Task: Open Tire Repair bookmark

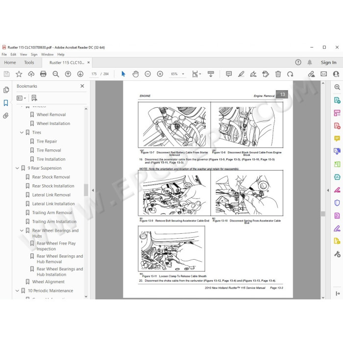Action: coord(47,142)
